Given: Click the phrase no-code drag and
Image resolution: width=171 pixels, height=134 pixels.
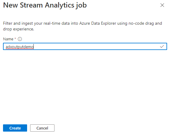Looking at the screenshot, I should [x=145, y=23].
